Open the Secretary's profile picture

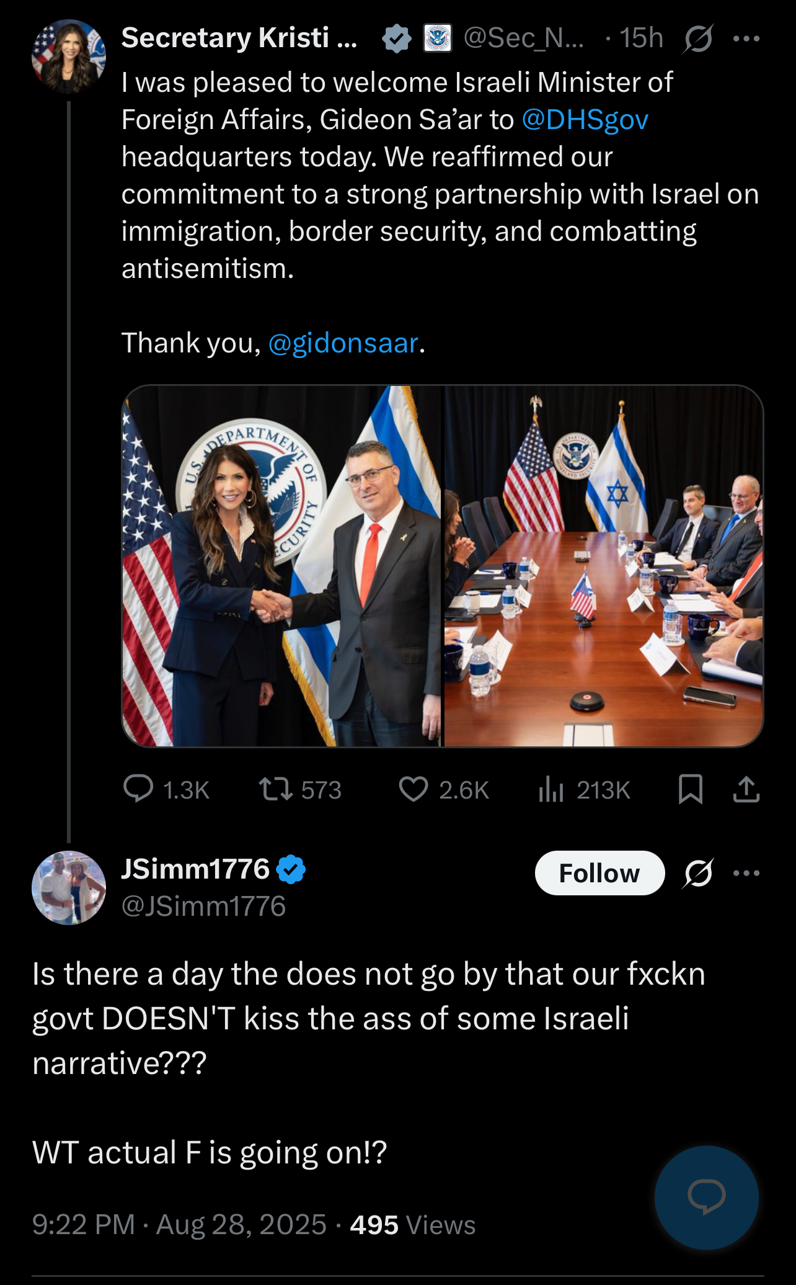click(x=69, y=56)
